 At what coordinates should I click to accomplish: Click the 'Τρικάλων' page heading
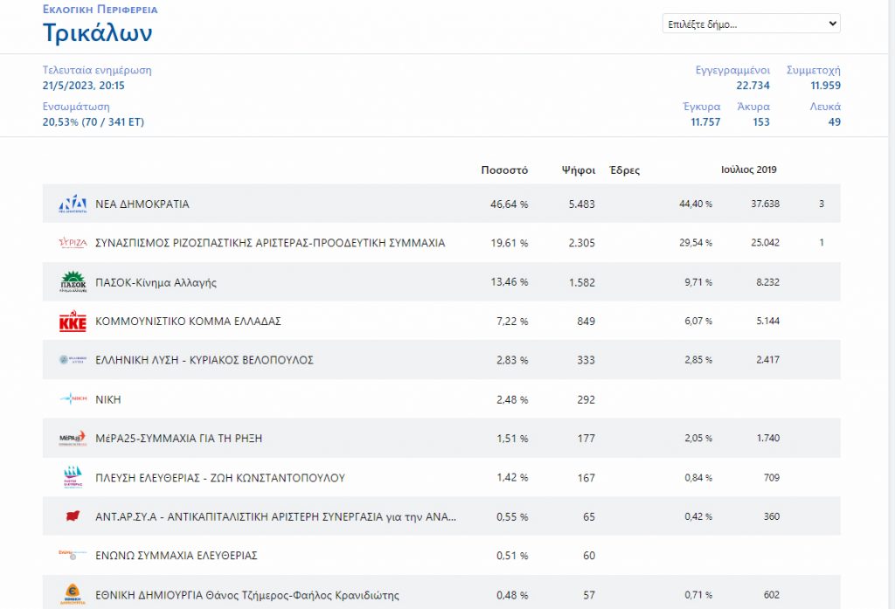97,33
